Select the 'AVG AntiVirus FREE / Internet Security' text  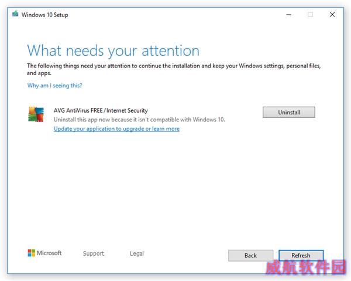pyautogui.click(x=101, y=110)
